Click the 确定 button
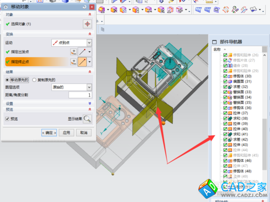The width and height of the screenshot is (270, 202). (49, 133)
